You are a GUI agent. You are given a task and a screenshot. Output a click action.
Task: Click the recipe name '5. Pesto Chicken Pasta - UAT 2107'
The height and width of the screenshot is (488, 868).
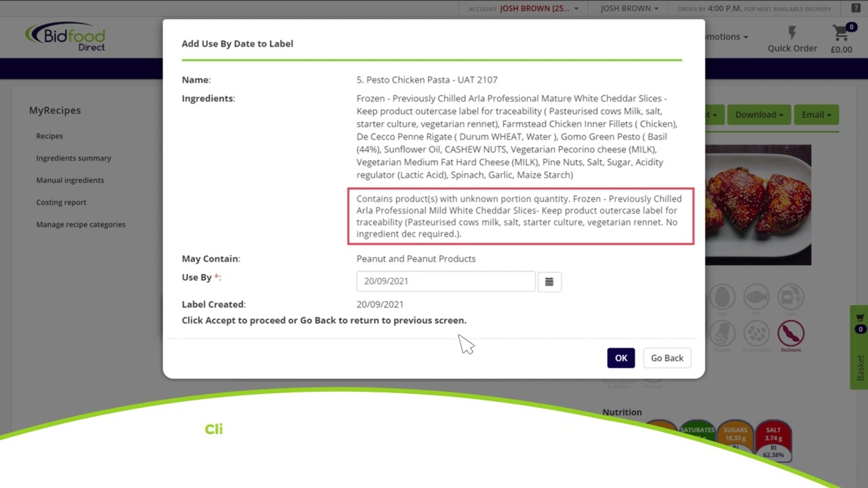coord(427,80)
